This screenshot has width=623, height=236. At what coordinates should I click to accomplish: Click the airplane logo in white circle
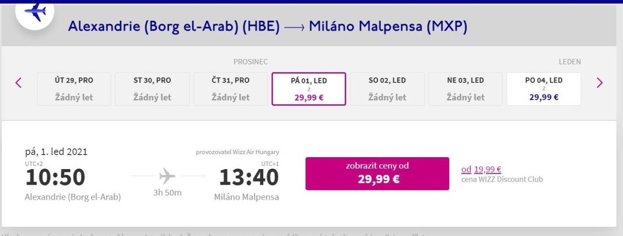coord(35,11)
